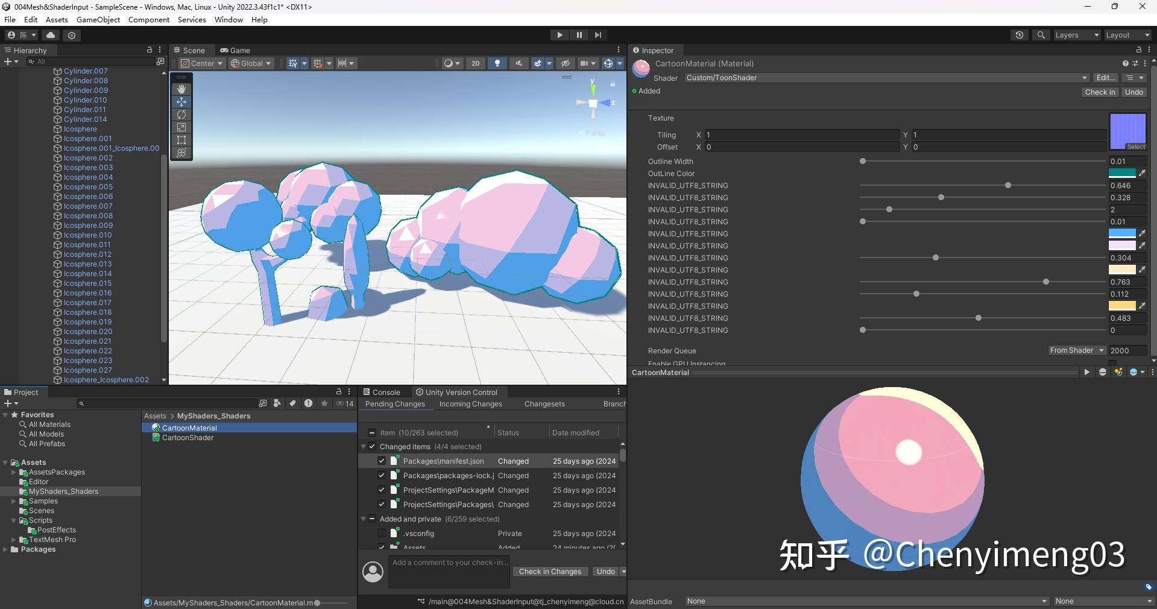Image resolution: width=1157 pixels, height=609 pixels.
Task: Open the GameObject menu
Action: coord(98,19)
